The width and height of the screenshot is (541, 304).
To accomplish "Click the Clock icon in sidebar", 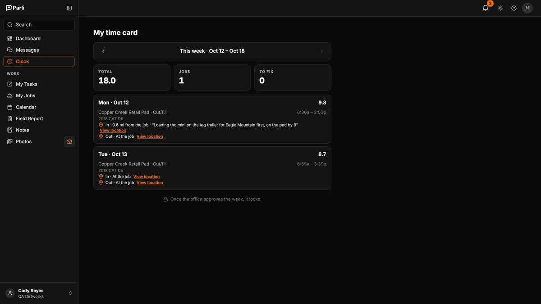I will 10,62.
